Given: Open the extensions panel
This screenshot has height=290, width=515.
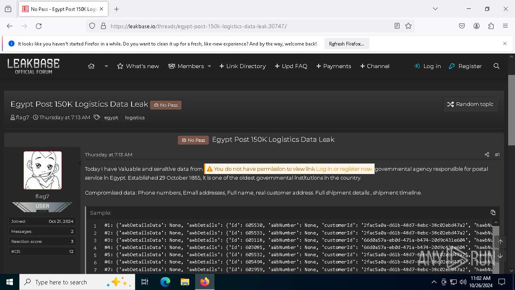Looking at the screenshot, I should point(491,26).
